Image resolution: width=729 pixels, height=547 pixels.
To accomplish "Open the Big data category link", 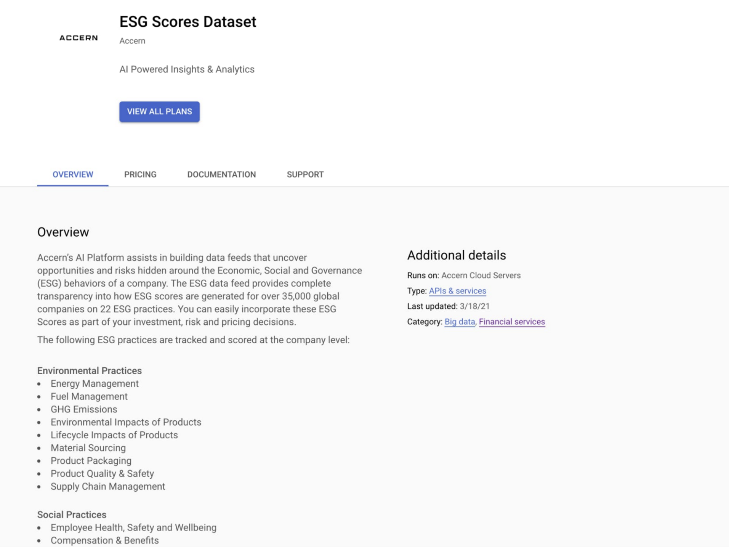I will coord(460,322).
